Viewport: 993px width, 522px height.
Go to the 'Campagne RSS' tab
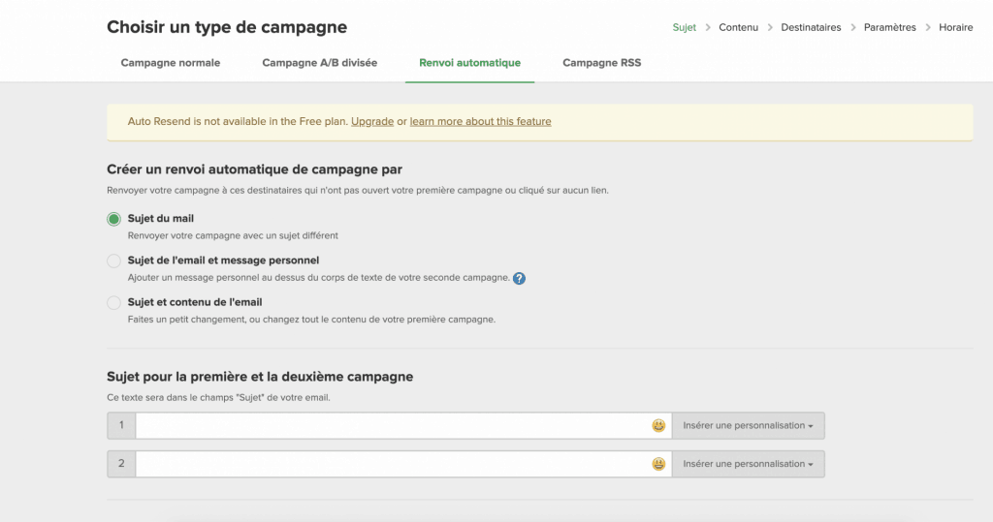[601, 63]
